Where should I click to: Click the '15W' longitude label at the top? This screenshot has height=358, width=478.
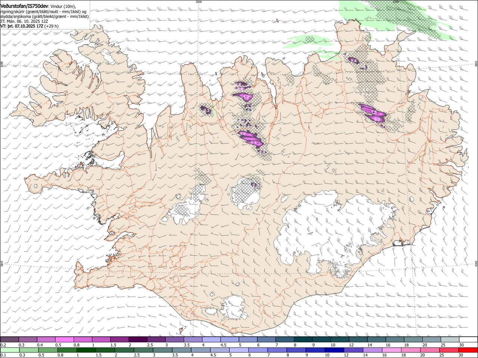tap(395, 2)
